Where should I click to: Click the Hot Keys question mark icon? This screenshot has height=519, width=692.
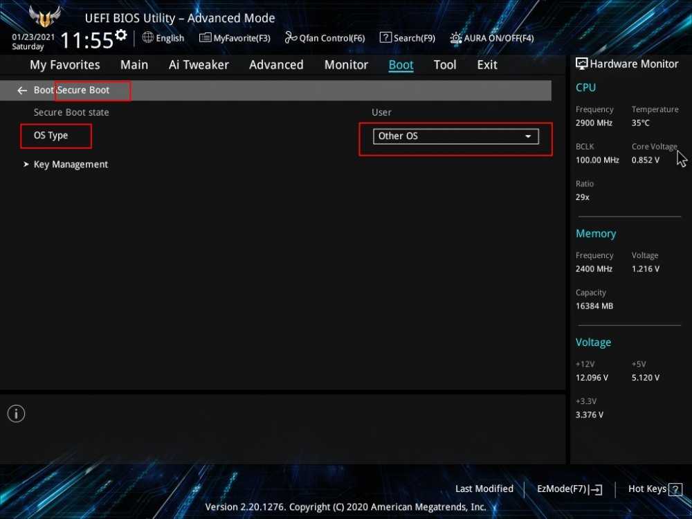675,489
